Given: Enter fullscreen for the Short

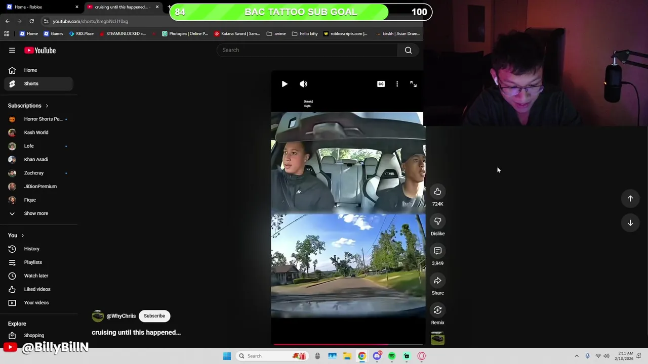Looking at the screenshot, I should pyautogui.click(x=413, y=84).
